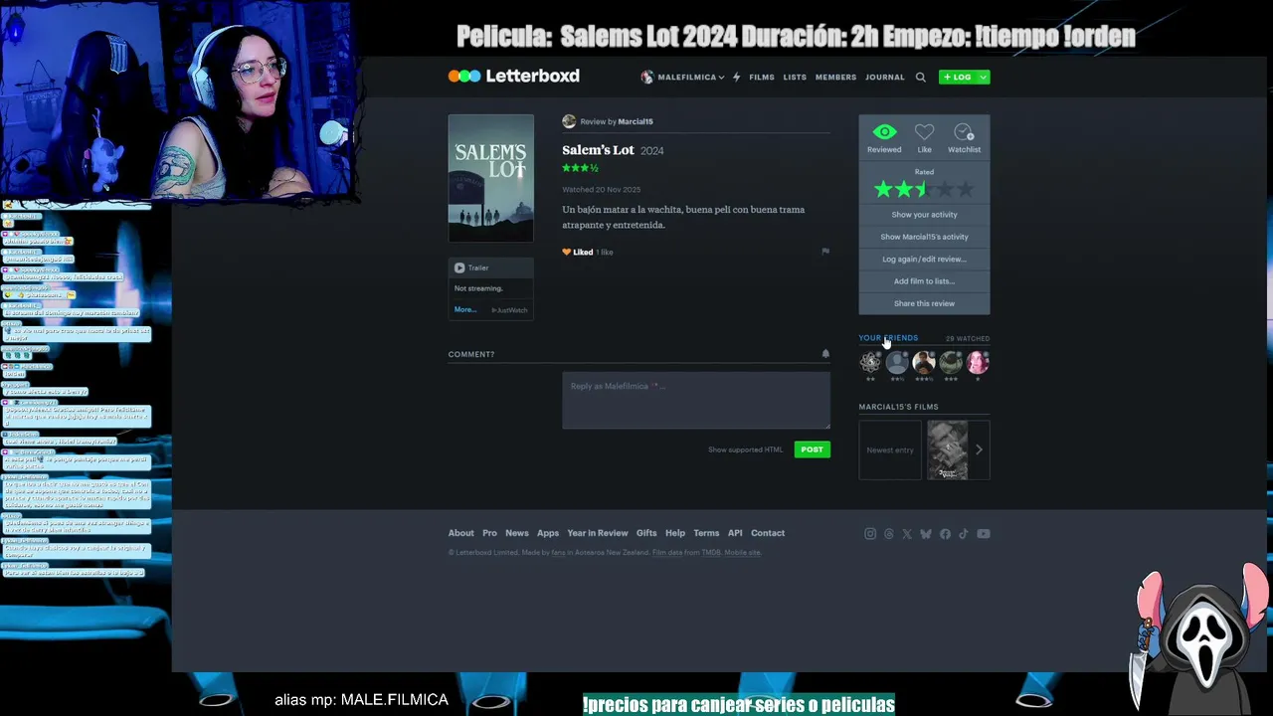Toggle the Like heart in actions panel
Viewport: 1273px width, 716px height.
(x=924, y=132)
